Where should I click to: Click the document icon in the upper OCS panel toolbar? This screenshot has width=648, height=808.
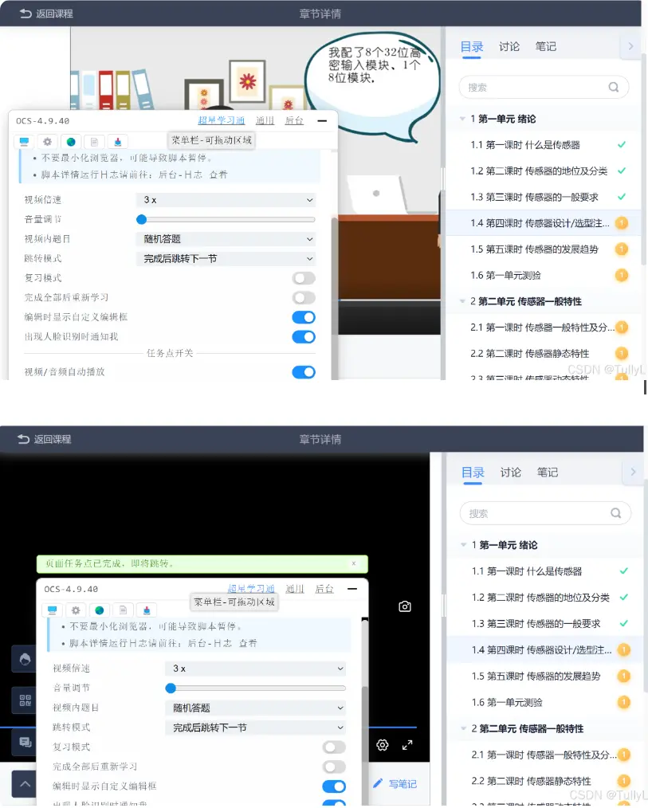coord(94,141)
